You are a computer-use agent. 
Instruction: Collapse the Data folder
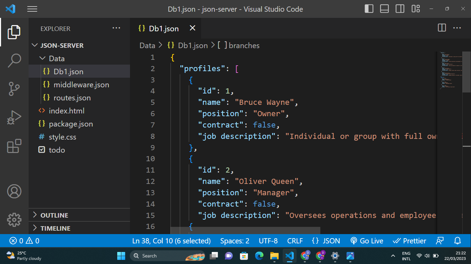pos(79,58)
